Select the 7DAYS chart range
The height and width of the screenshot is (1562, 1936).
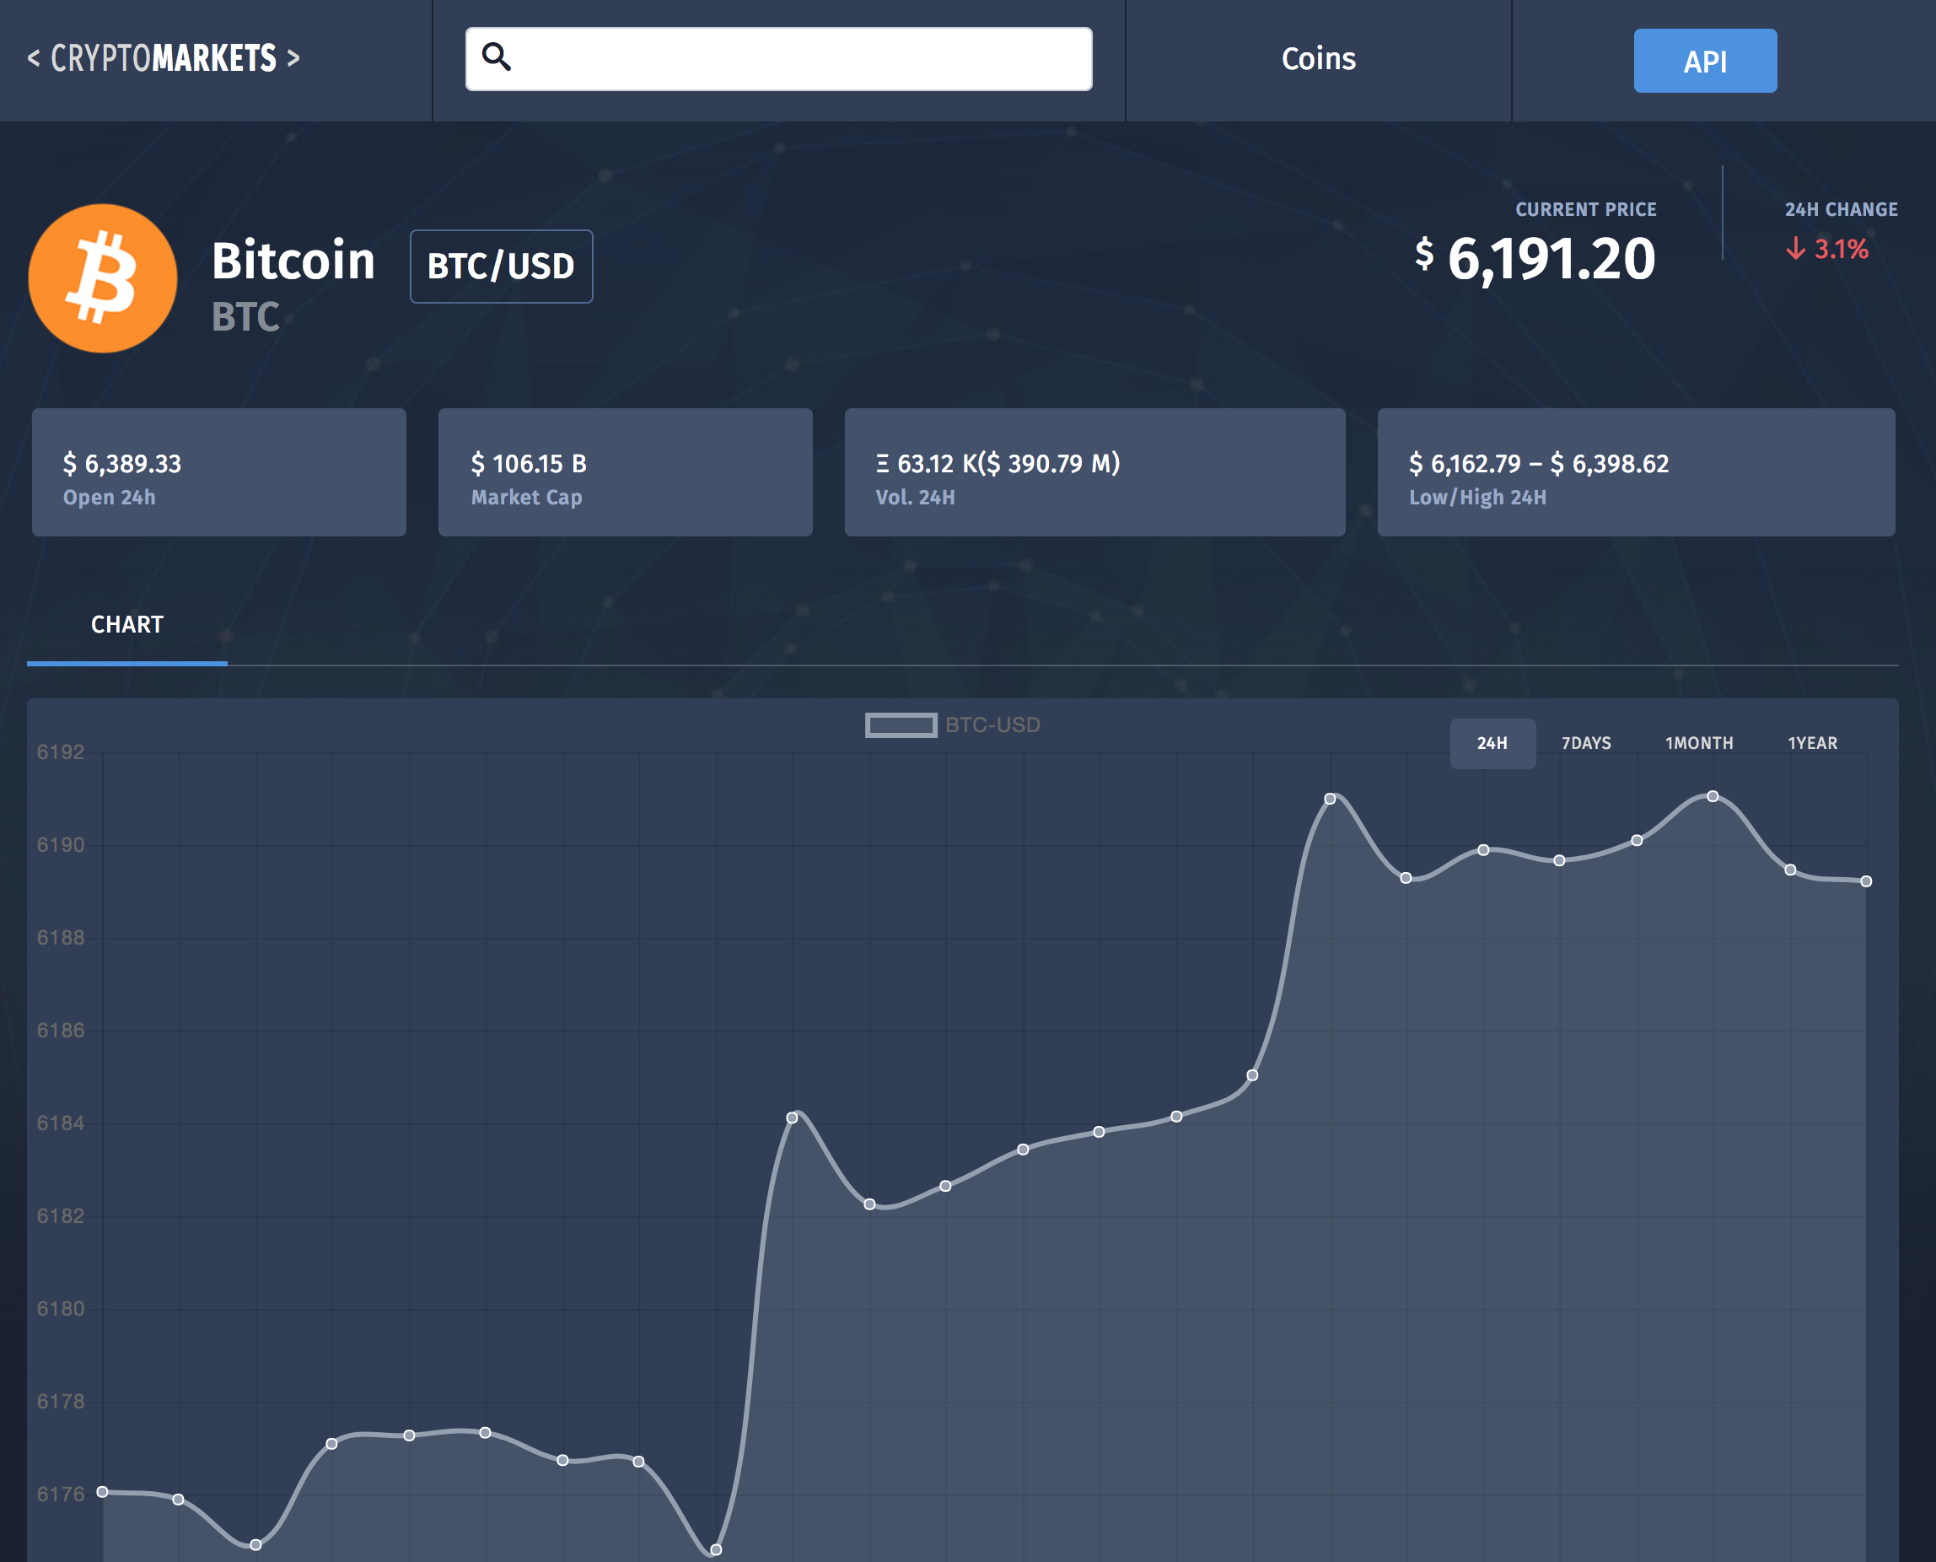point(1586,743)
